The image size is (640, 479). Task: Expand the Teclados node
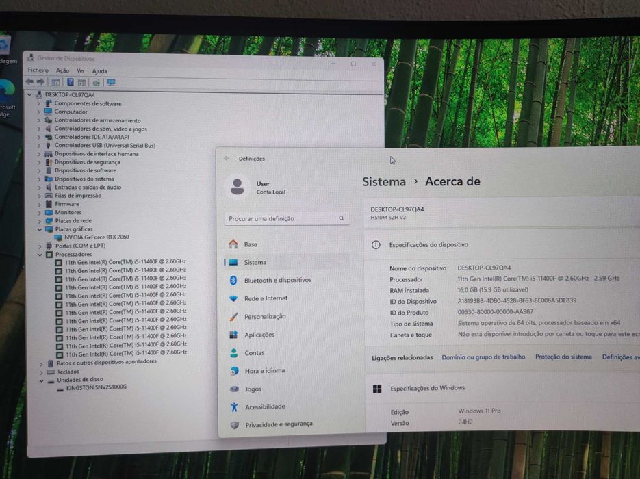point(41,372)
